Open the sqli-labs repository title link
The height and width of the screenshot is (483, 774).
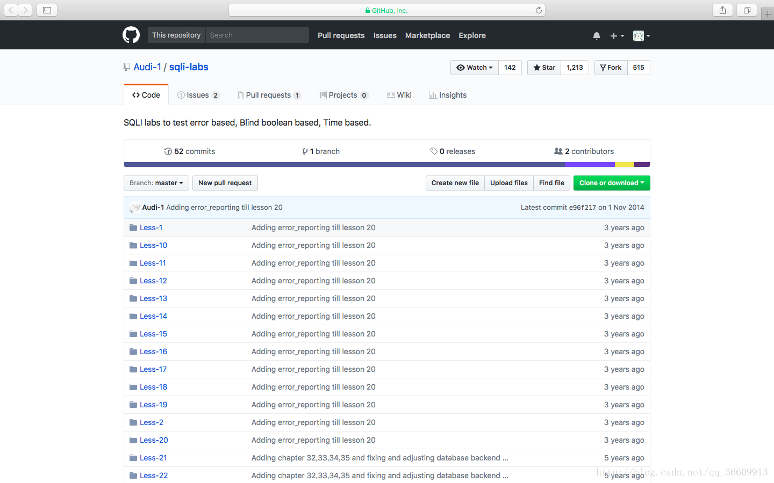pyautogui.click(x=189, y=67)
